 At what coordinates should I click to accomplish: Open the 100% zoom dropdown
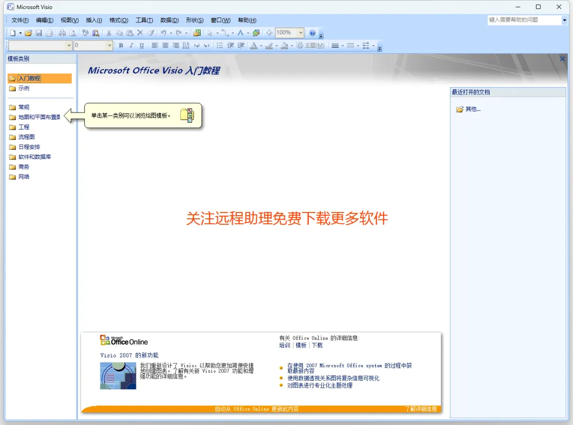[301, 33]
